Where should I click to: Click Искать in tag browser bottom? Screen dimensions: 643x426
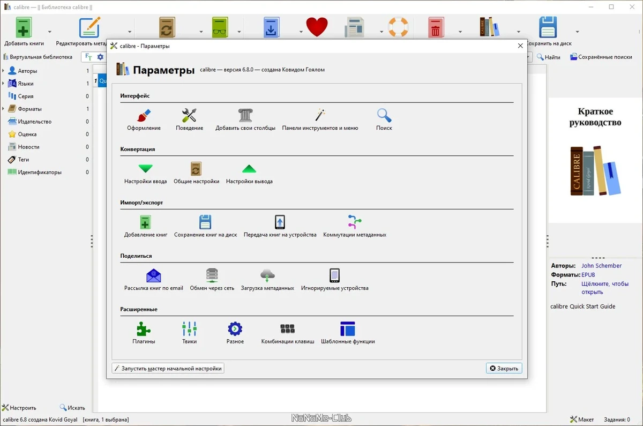pos(72,408)
